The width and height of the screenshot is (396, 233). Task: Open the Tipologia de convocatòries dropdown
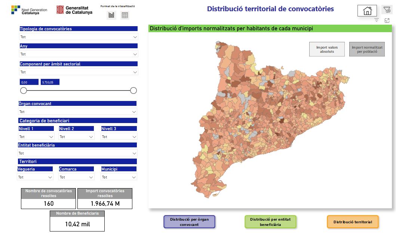(79, 37)
